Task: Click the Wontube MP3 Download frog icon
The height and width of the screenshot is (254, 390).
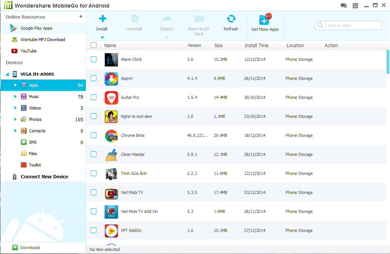Action: click(14, 40)
